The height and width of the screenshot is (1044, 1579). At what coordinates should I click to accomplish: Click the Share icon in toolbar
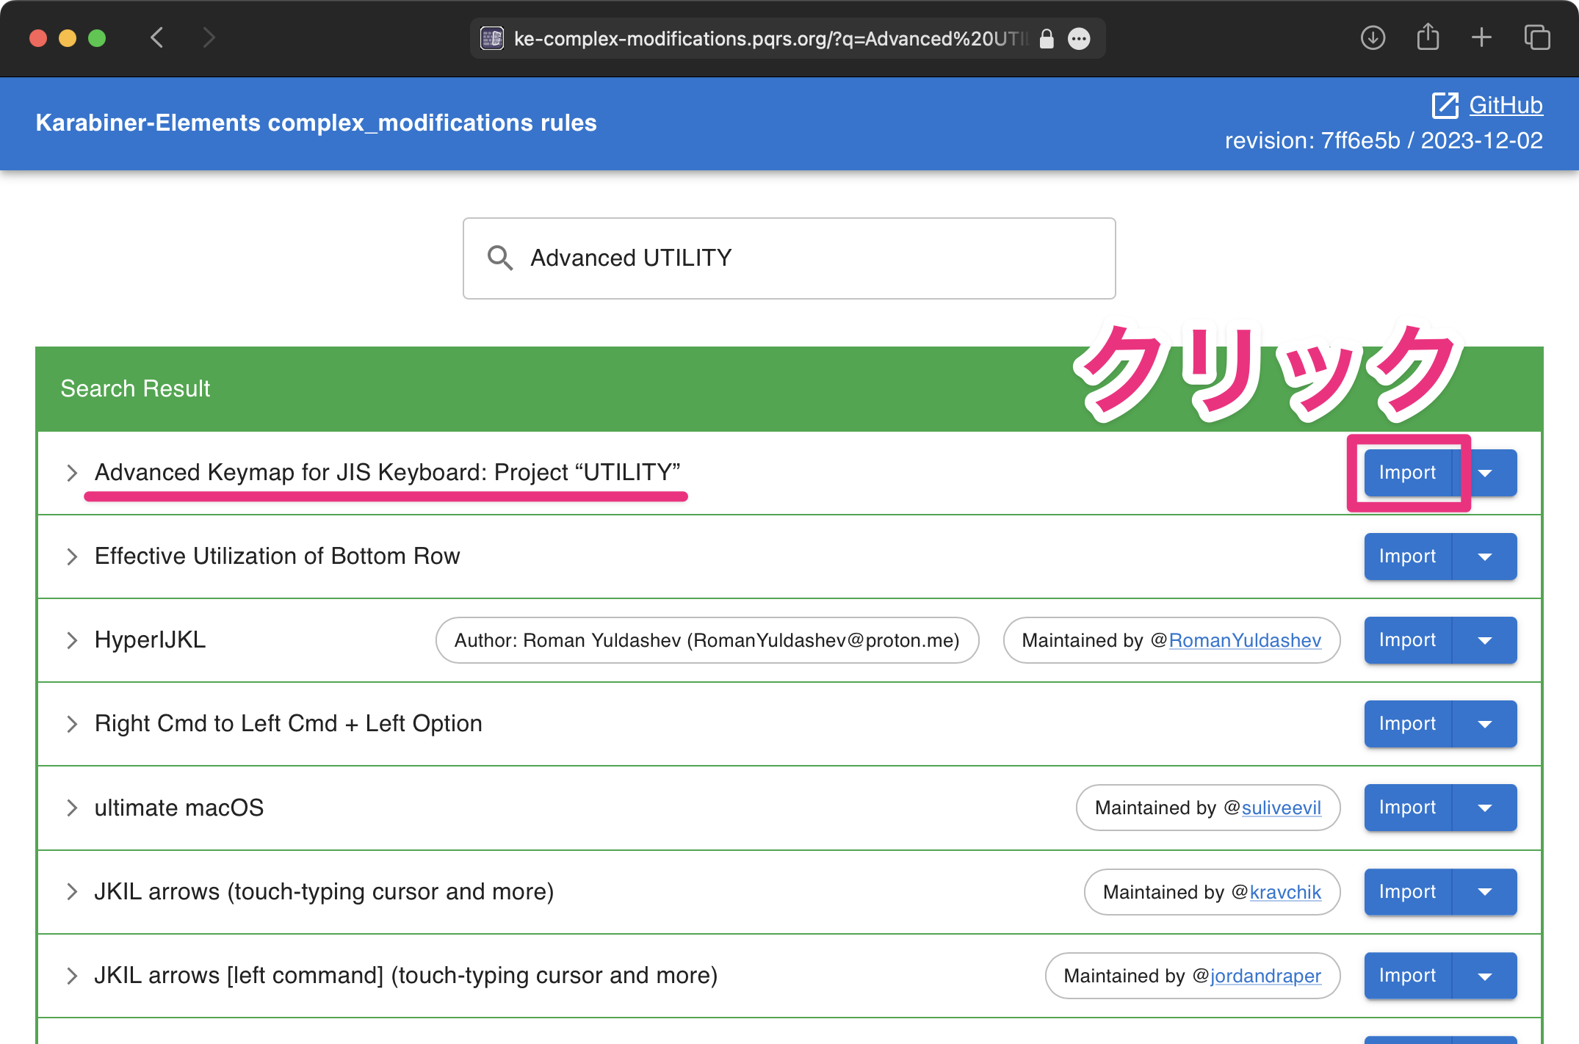pyautogui.click(x=1427, y=37)
